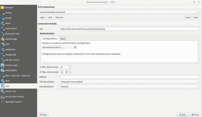Image resolution: width=202 pixels, height=117 pixels.
Task: Remove the selected XYZ connection
Action: pos(59,17)
